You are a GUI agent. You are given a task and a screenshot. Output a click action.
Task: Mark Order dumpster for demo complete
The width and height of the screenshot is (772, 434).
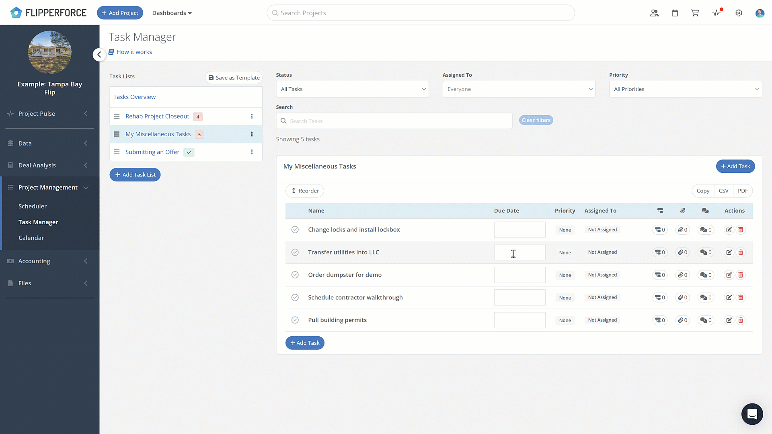[295, 275]
